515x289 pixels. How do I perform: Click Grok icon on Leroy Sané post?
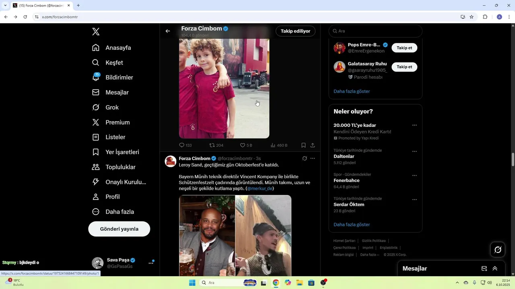click(x=305, y=159)
